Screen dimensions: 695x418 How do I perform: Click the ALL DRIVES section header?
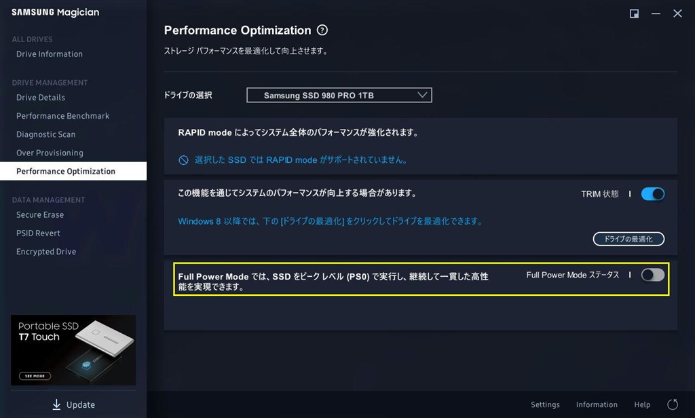pos(32,39)
